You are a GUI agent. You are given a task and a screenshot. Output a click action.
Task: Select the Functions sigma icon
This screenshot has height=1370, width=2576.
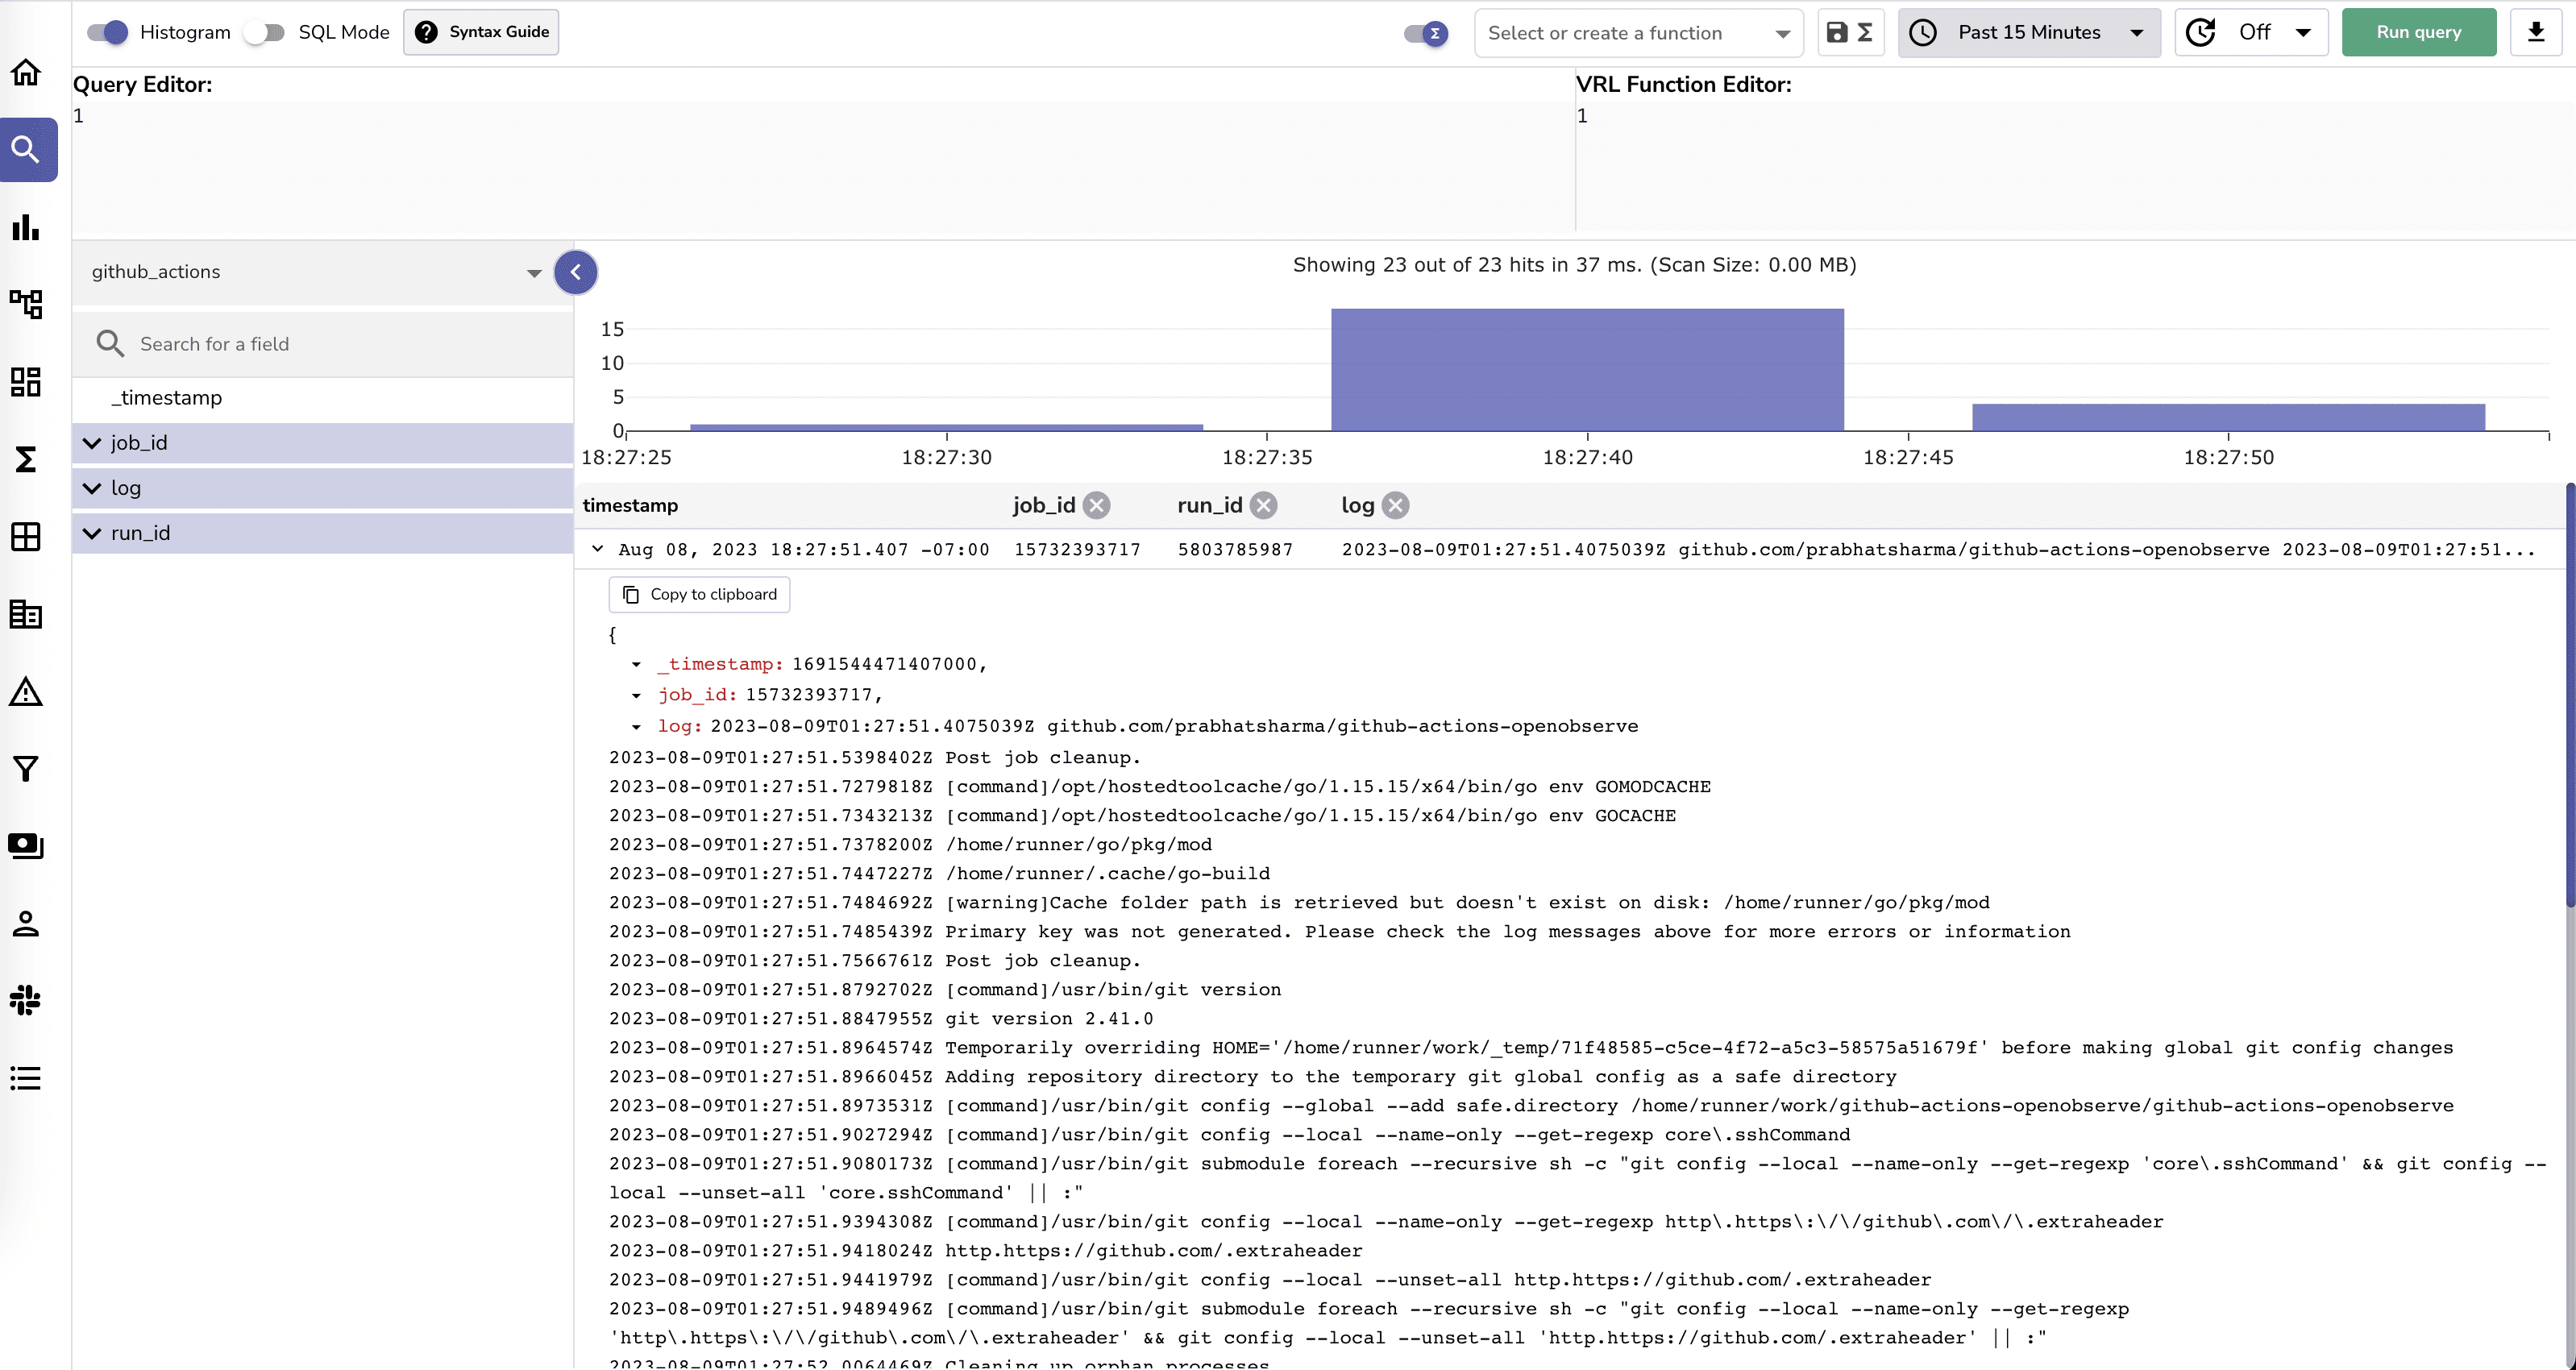(x=25, y=459)
